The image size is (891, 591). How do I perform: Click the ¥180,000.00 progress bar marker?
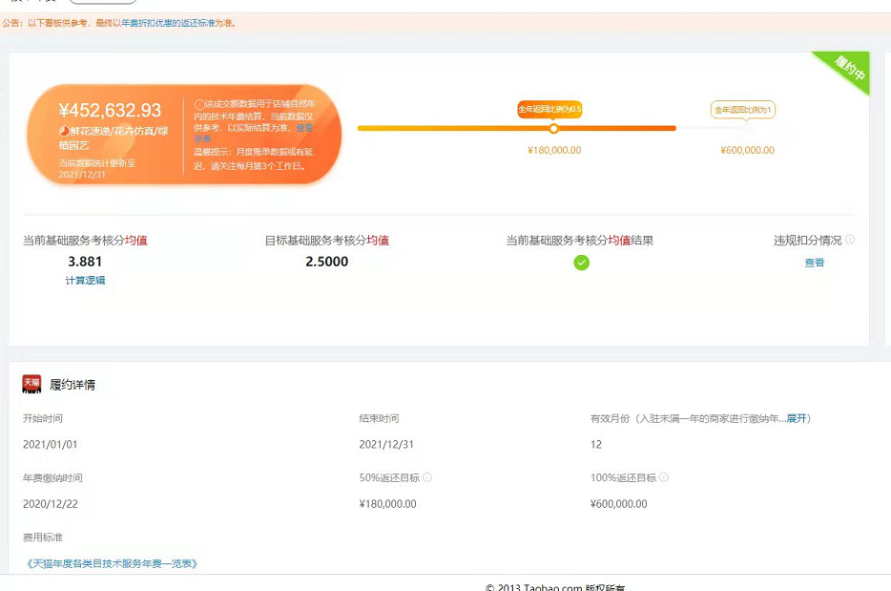pos(553,129)
